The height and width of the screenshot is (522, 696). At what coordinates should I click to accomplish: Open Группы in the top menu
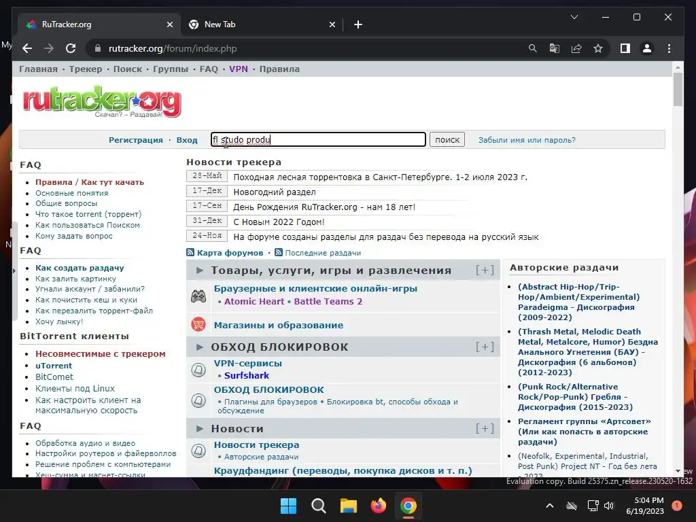171,69
